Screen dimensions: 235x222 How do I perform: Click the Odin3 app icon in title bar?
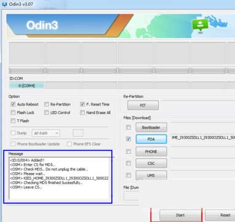pos(4,4)
